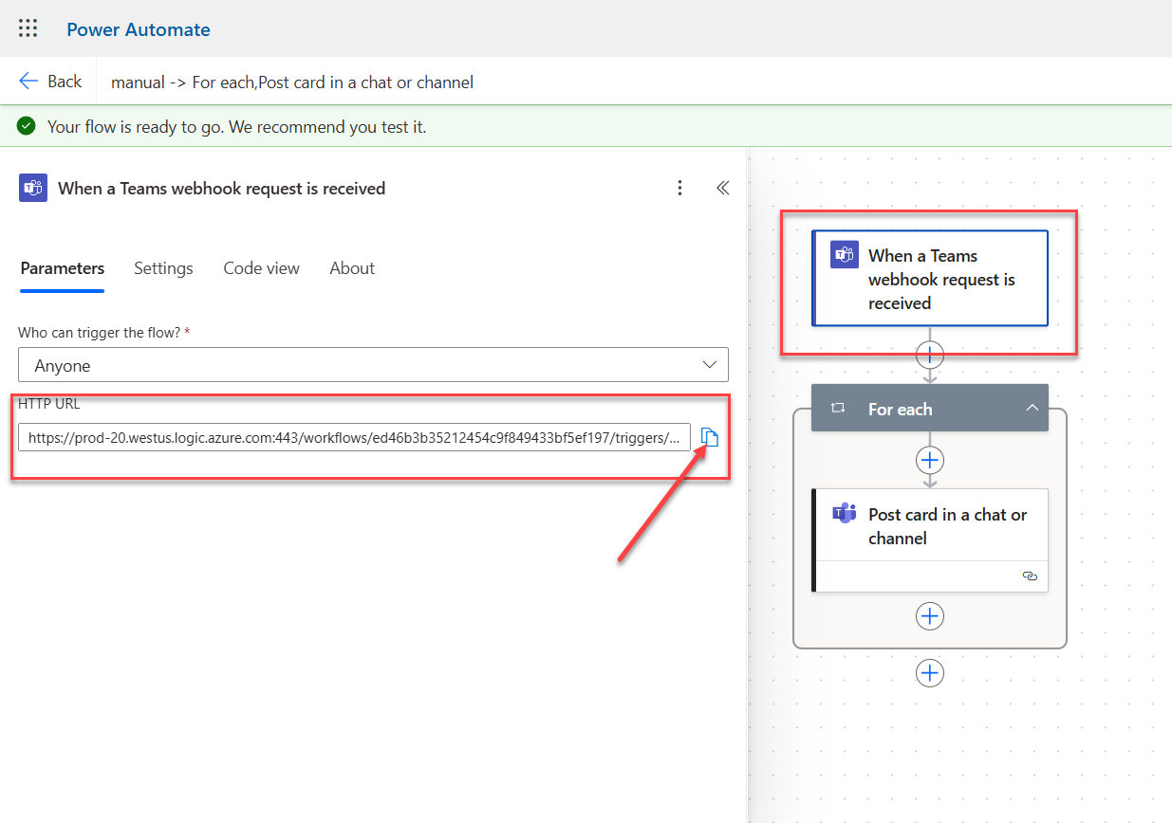The width and height of the screenshot is (1172, 823).
Task: Add an action above Post card inside For each
Action: click(930, 460)
